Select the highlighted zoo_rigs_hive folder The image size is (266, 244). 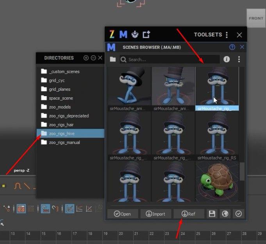pos(70,133)
